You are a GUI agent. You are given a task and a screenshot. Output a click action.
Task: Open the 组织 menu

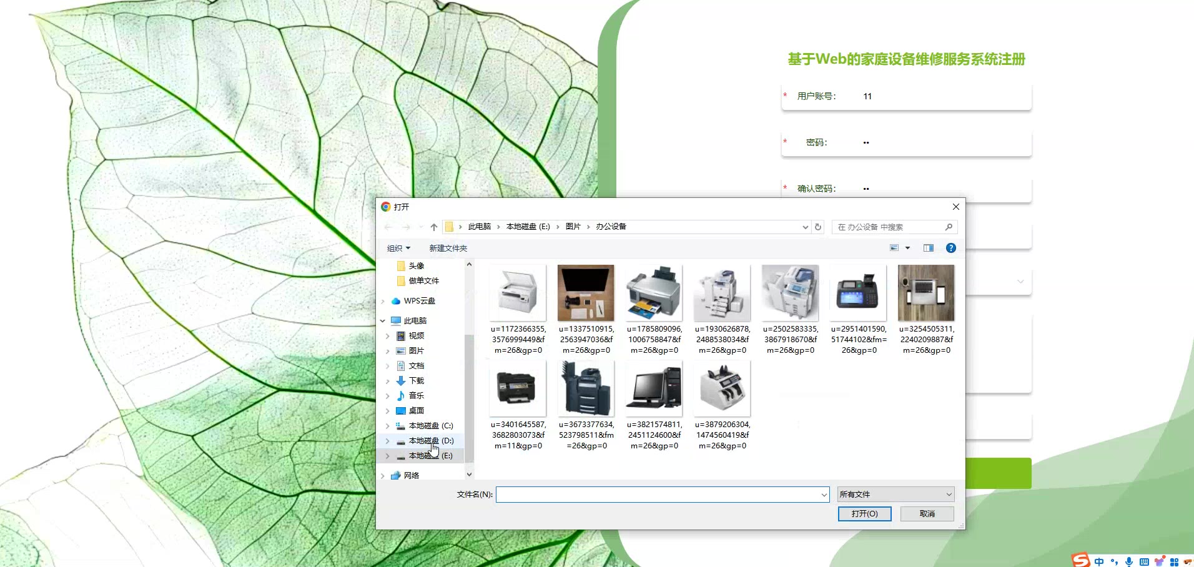(x=398, y=249)
